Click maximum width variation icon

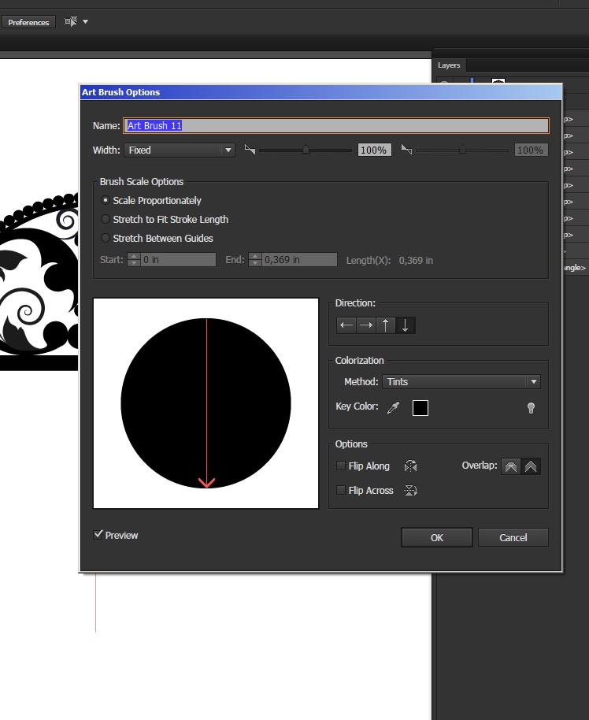[406, 150]
